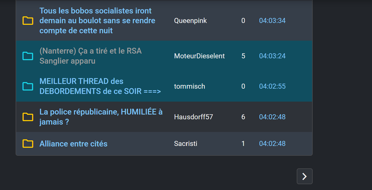
Task: Click author name tommisch
Action: click(x=189, y=86)
